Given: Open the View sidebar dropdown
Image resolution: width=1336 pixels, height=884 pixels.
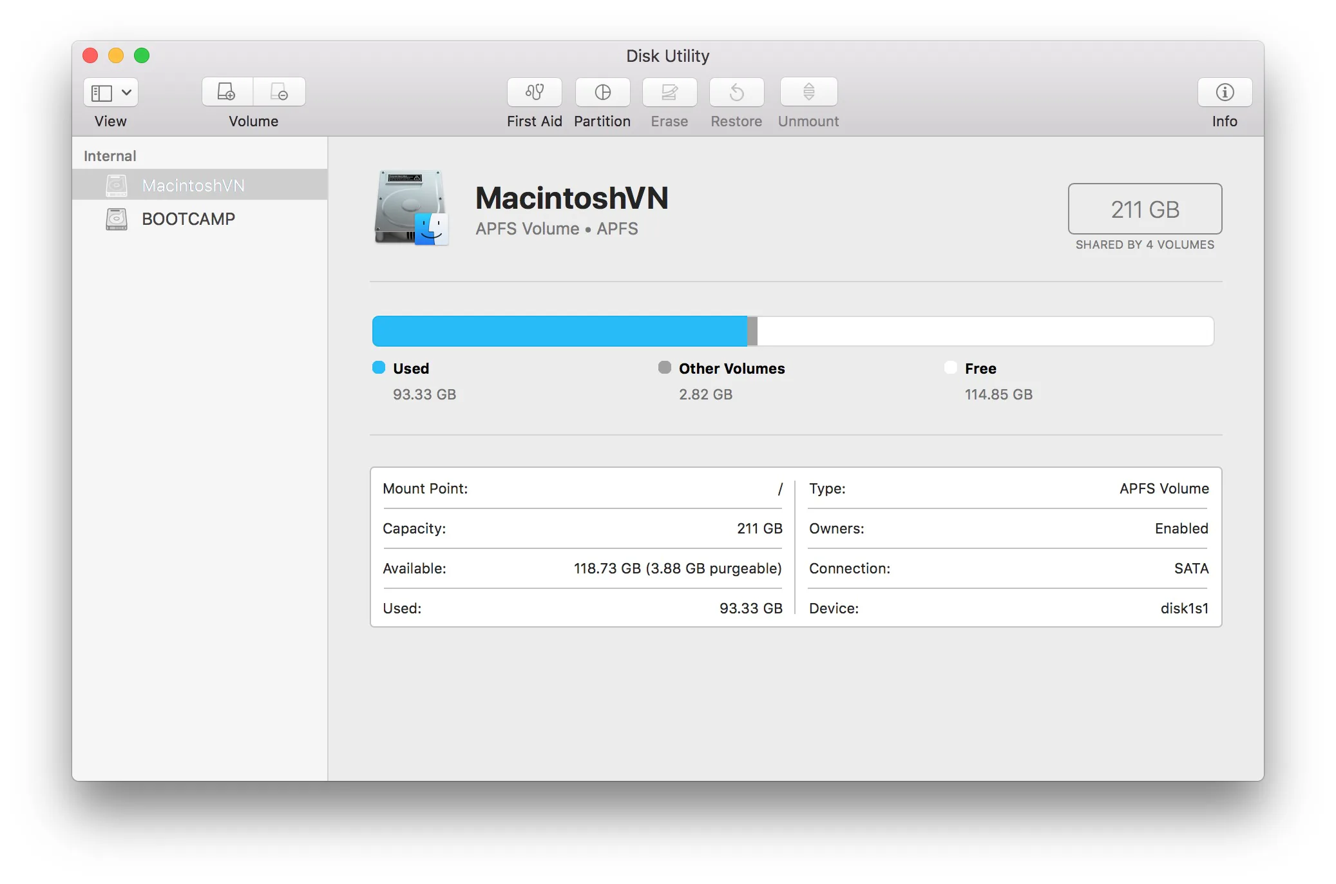Looking at the screenshot, I should click(x=111, y=93).
